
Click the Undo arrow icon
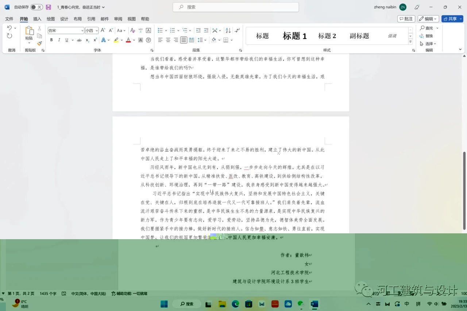[9, 28]
